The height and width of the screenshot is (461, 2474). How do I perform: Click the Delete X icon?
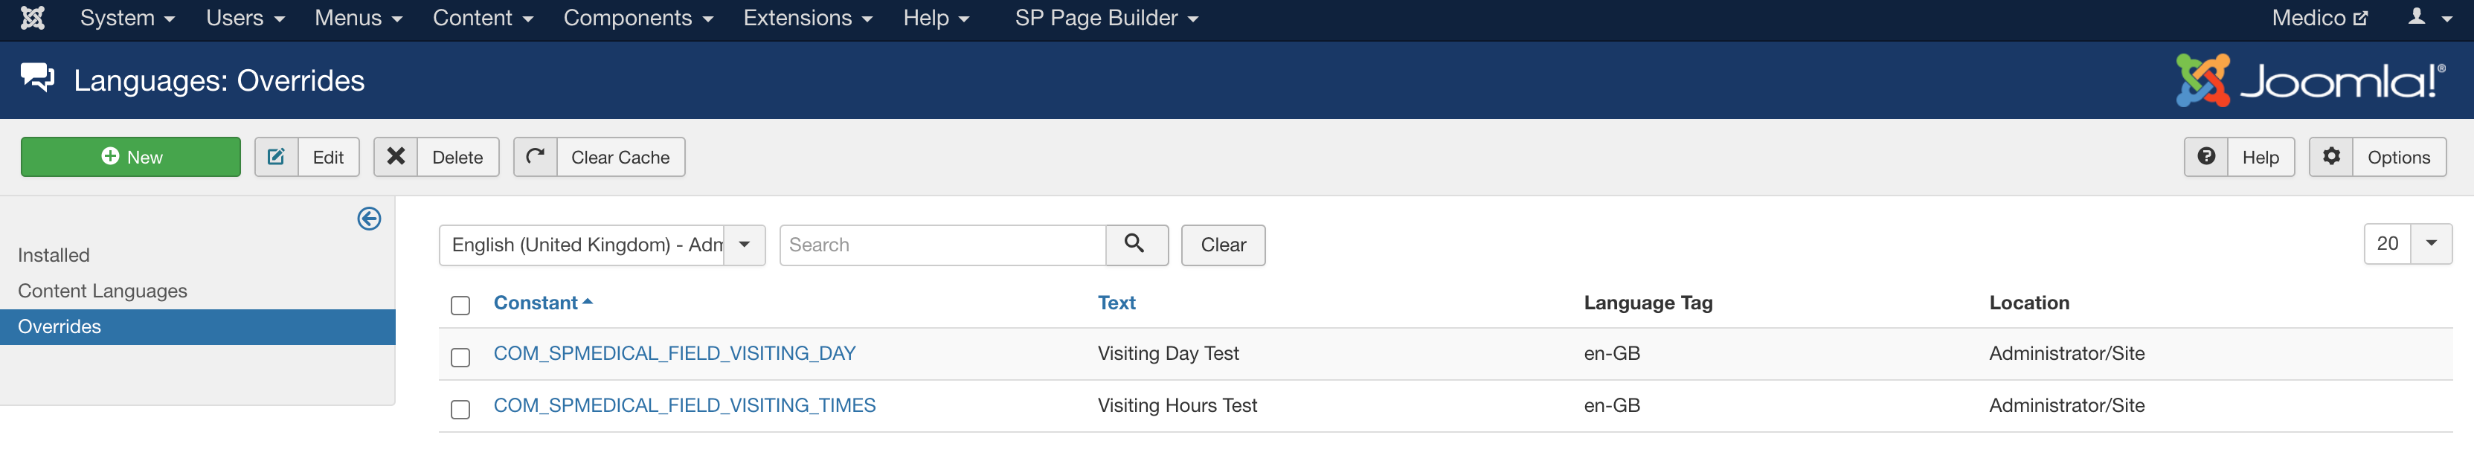pyautogui.click(x=396, y=157)
